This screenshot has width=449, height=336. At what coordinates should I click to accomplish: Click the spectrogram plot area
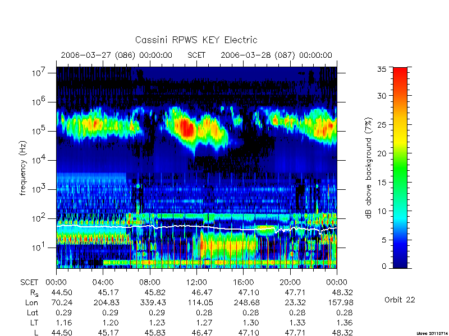coord(196,167)
